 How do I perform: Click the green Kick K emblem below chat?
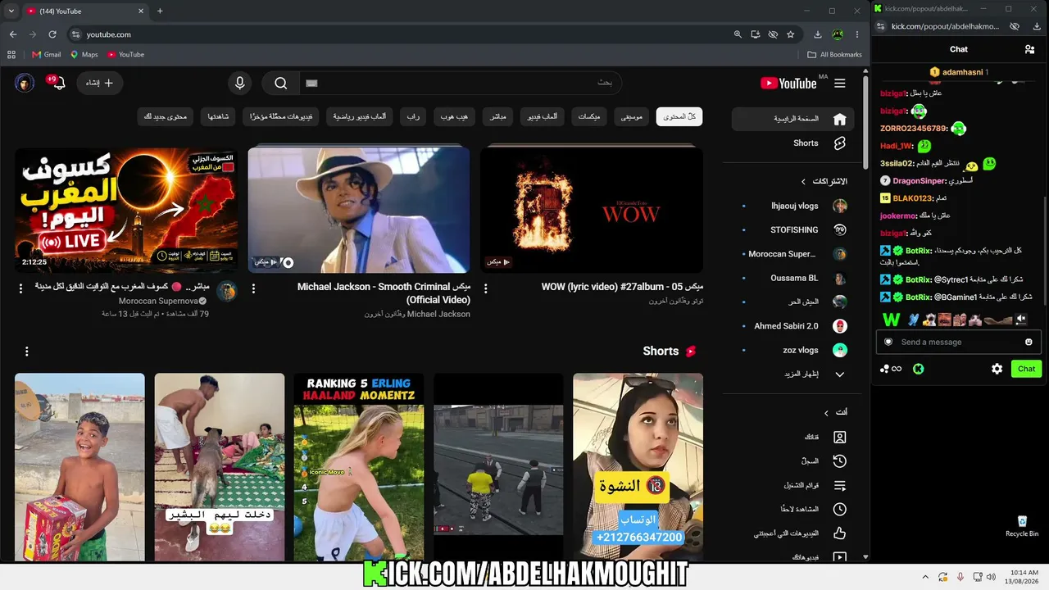(x=919, y=369)
